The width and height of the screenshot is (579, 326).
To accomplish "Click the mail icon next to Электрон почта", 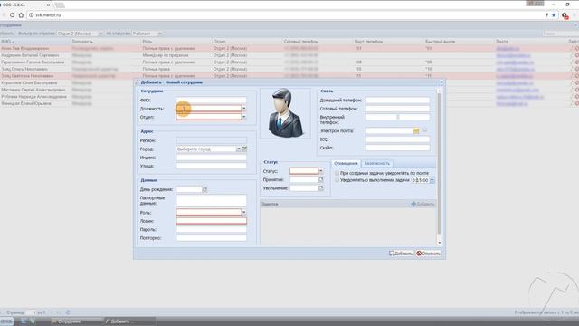I will (416, 130).
